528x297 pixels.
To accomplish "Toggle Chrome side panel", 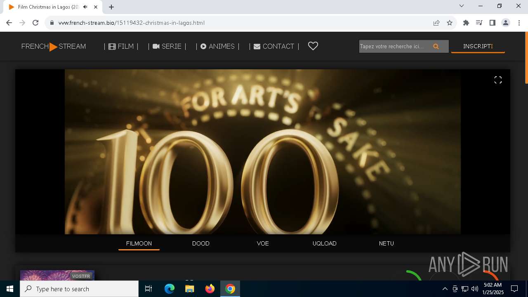I will (x=493, y=23).
